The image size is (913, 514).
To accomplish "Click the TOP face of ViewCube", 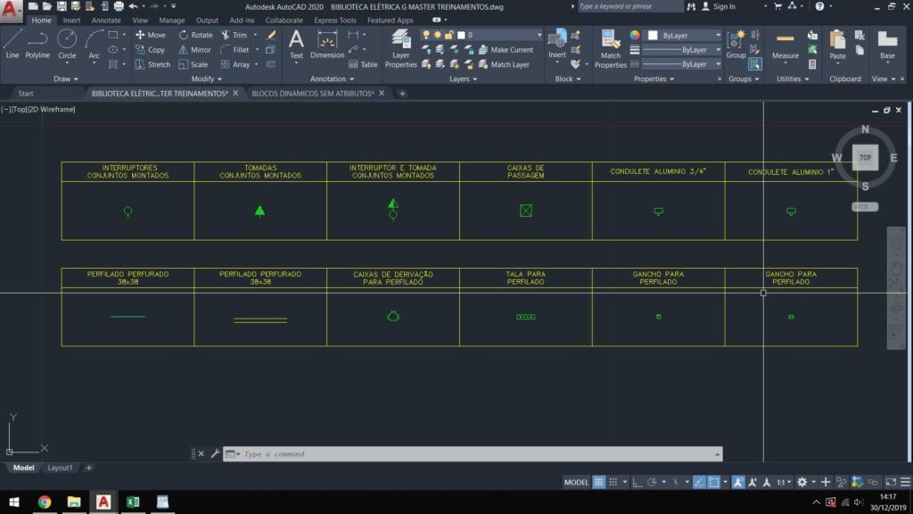I will click(865, 157).
